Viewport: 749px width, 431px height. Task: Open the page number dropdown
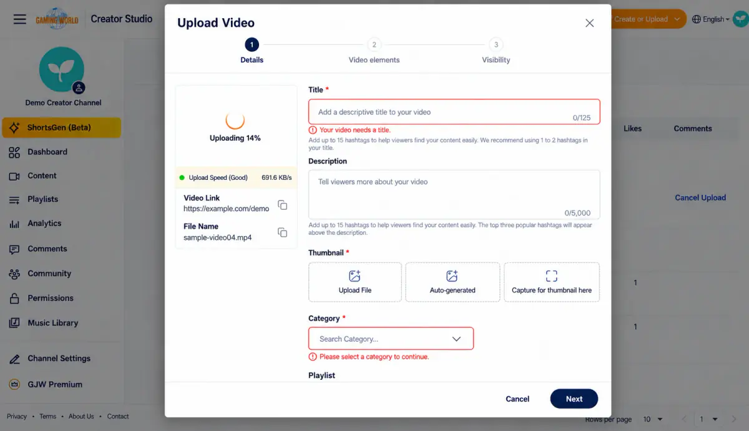coord(708,419)
